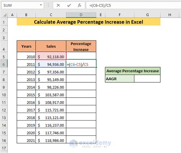This screenshot has width=181, height=153.
Task: Select row 2 header
Action: tap(4, 30)
